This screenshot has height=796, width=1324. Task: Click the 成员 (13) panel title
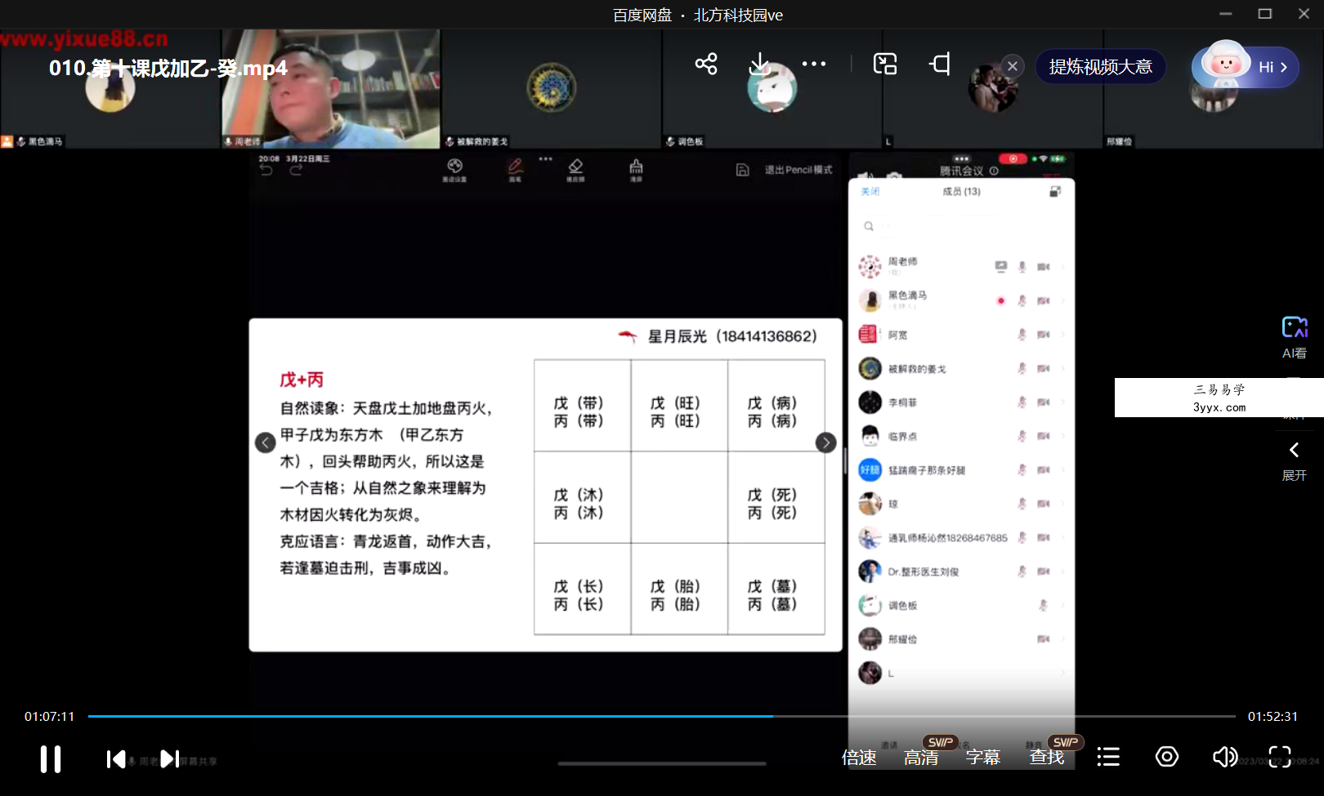[961, 191]
